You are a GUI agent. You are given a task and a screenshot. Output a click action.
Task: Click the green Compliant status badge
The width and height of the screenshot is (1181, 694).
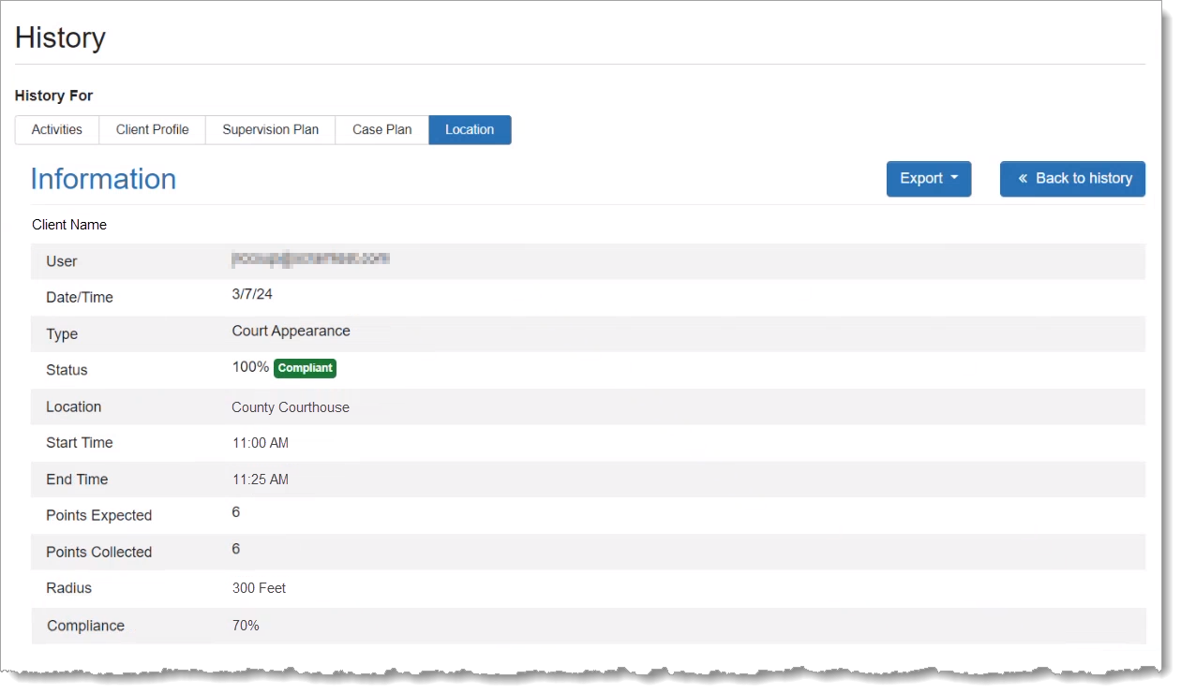[305, 368]
